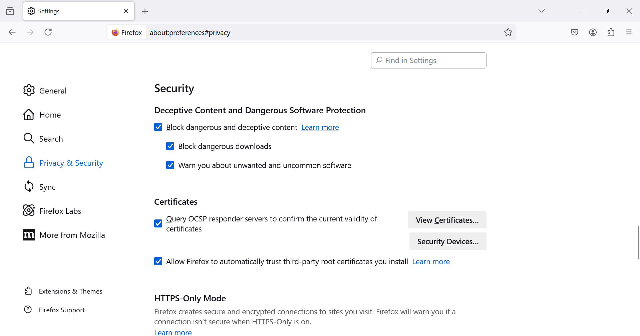This screenshot has height=336, width=640.
Task: Open the Firefox View icon
Action: [10, 11]
